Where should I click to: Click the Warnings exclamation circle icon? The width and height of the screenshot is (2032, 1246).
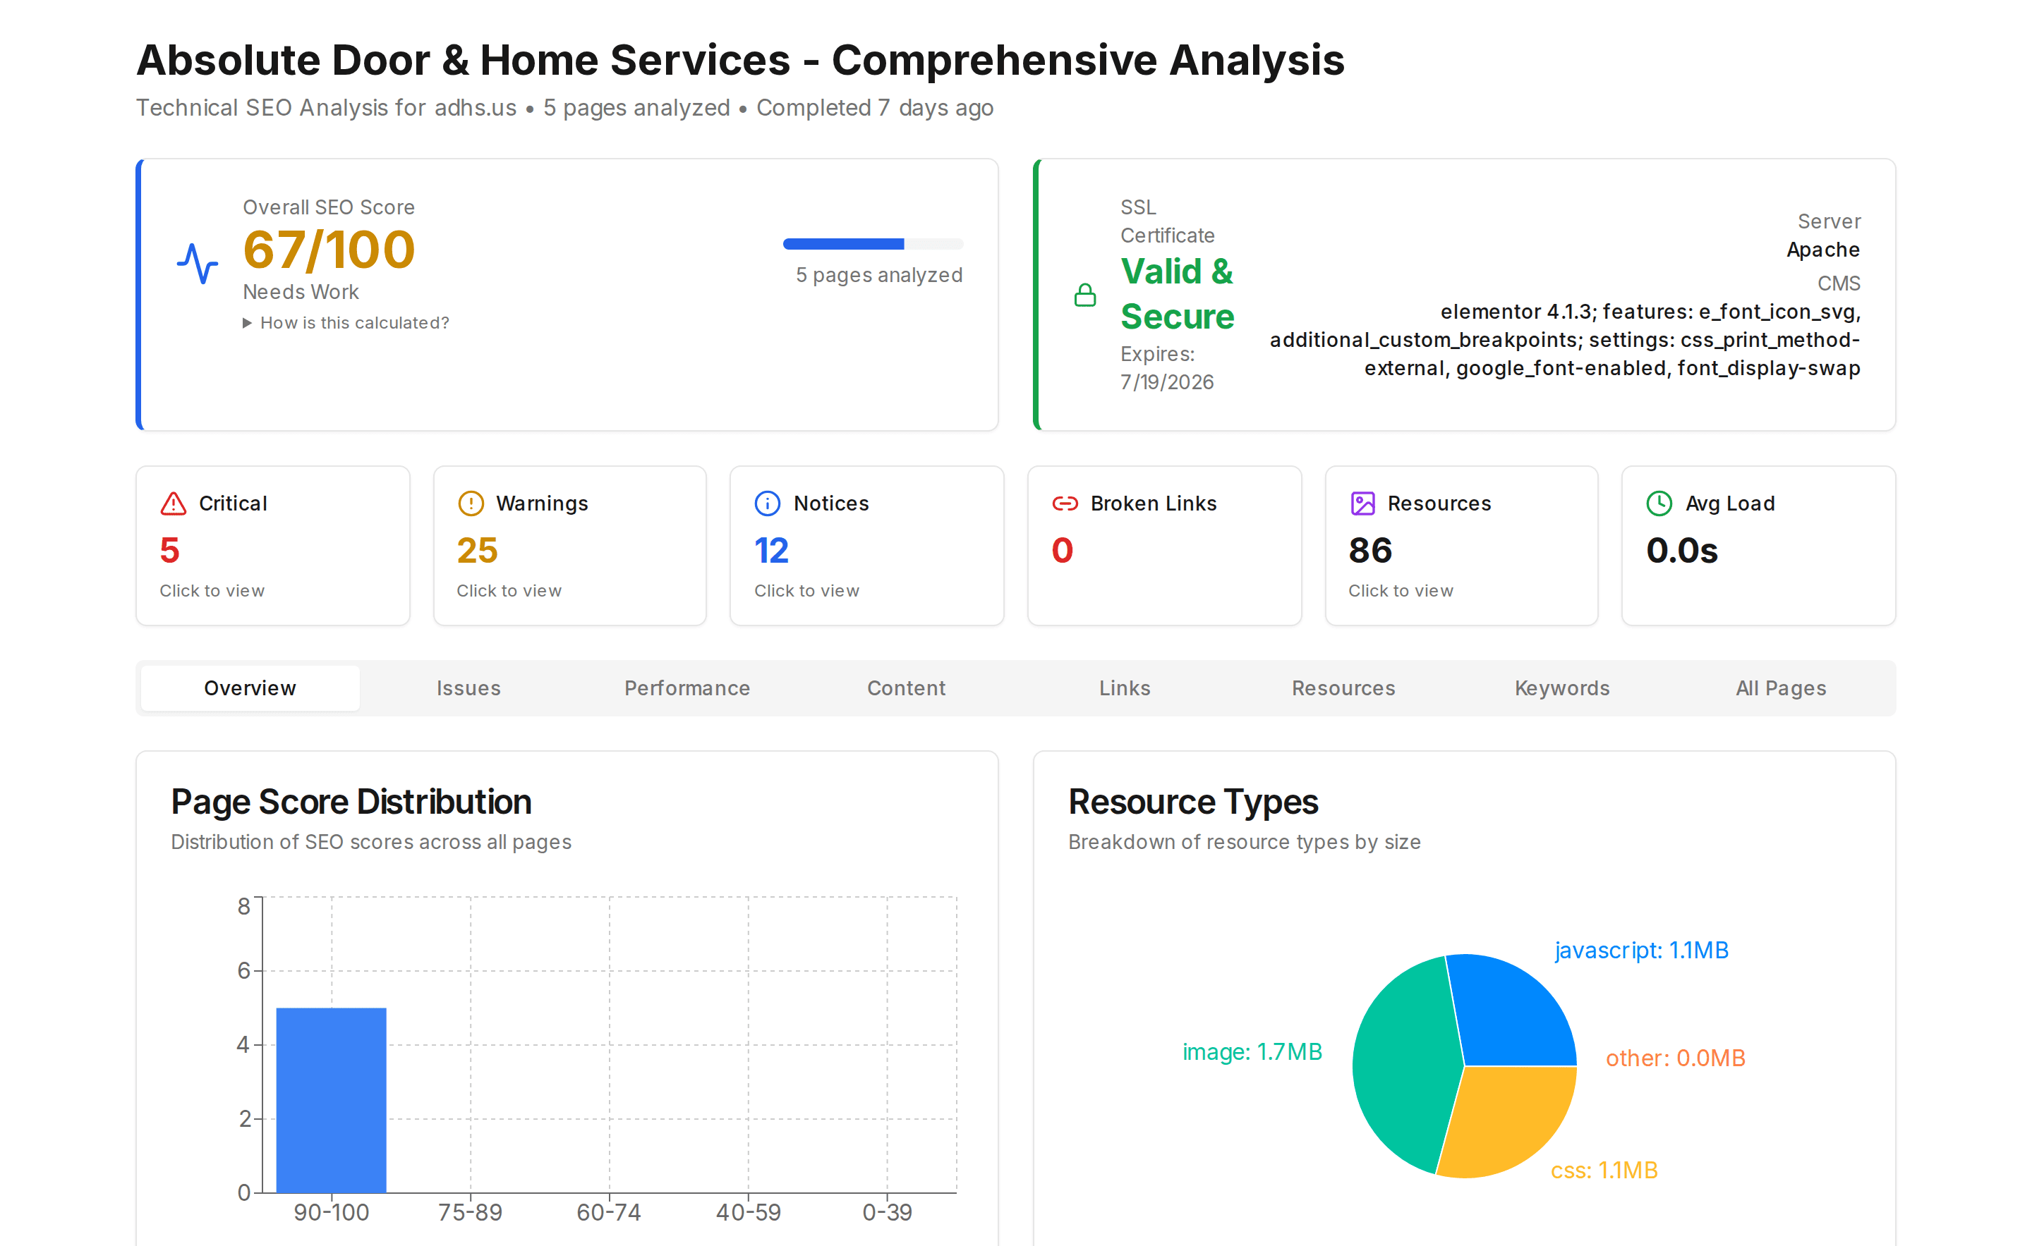tap(471, 503)
